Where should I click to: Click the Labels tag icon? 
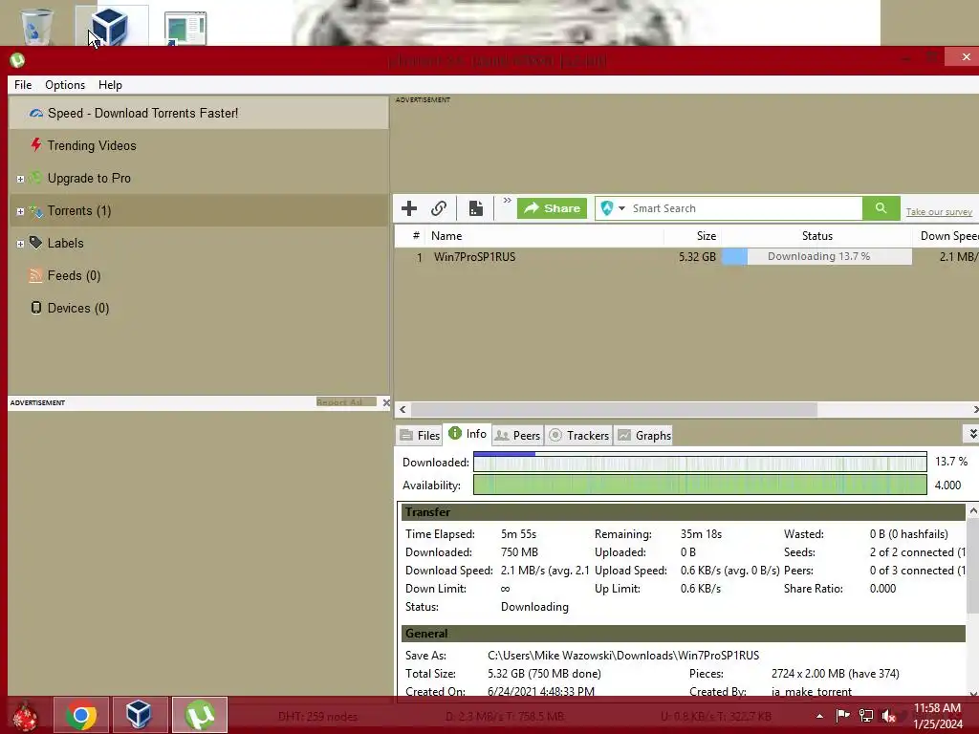[35, 243]
